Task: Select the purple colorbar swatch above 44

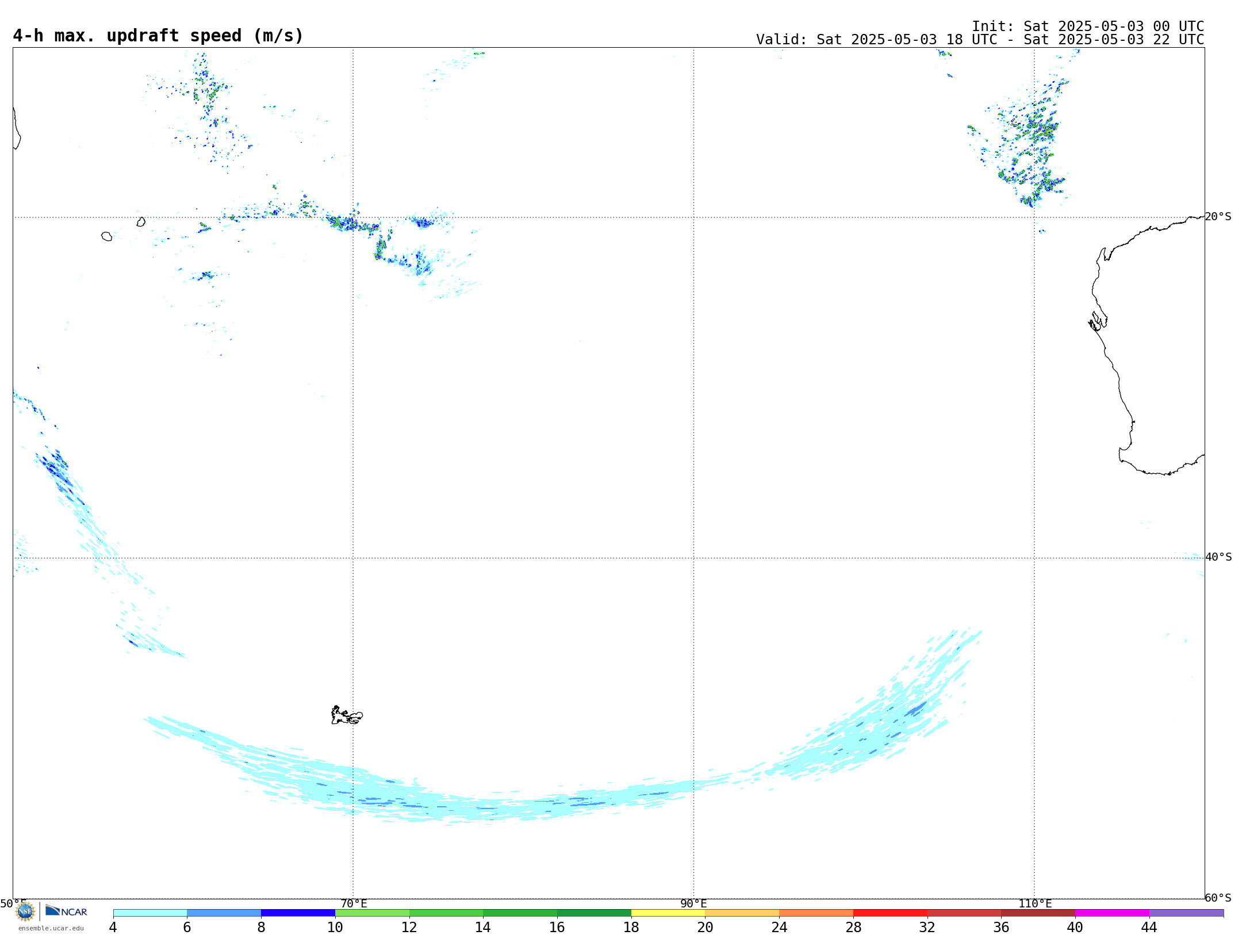Action: (x=1186, y=913)
